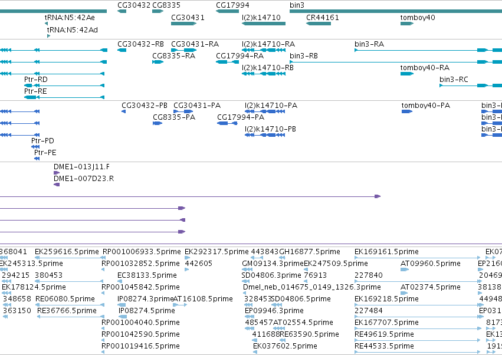Select transcript CG8335-RA

click(x=158, y=62)
